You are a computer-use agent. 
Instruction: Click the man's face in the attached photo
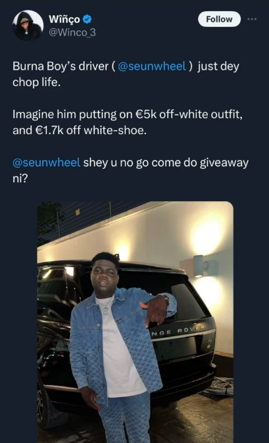105,277
